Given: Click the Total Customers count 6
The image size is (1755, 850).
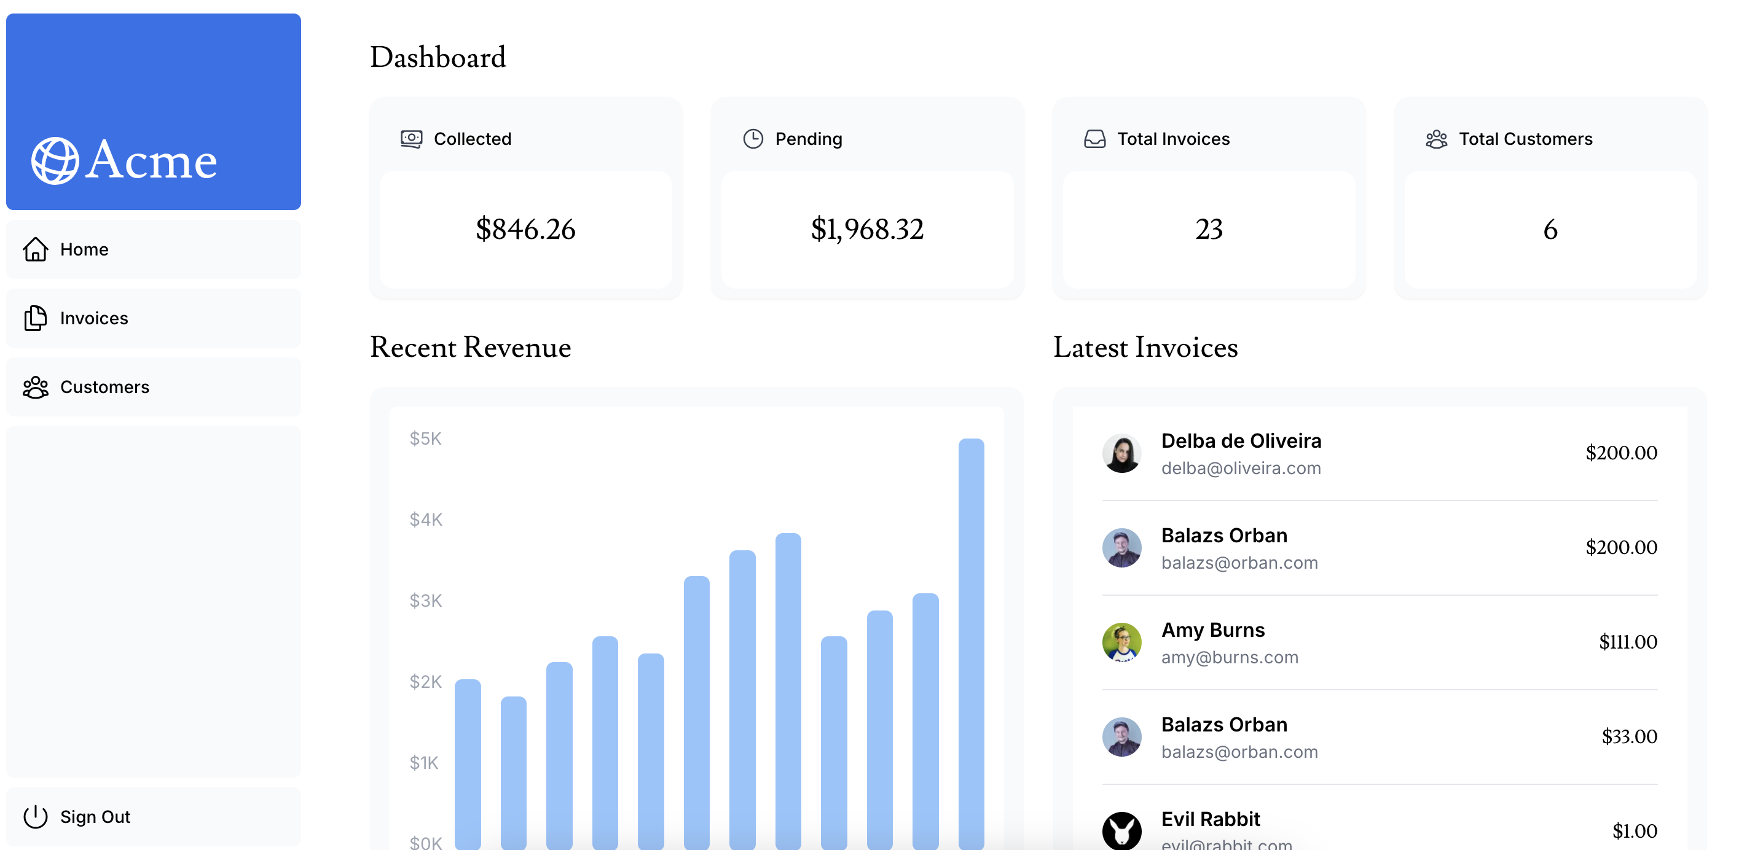Looking at the screenshot, I should coord(1550,230).
